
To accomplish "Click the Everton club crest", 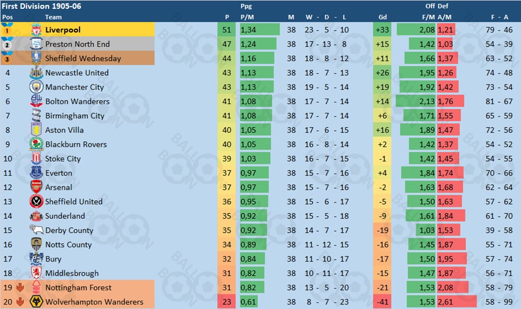I will pyautogui.click(x=36, y=173).
